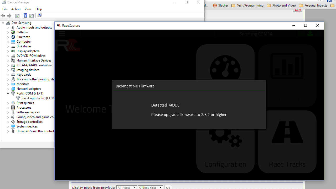Click the green download icon in RaceCapture header
Image resolution: width=336 pixels, height=189 pixels.
click(x=310, y=34)
